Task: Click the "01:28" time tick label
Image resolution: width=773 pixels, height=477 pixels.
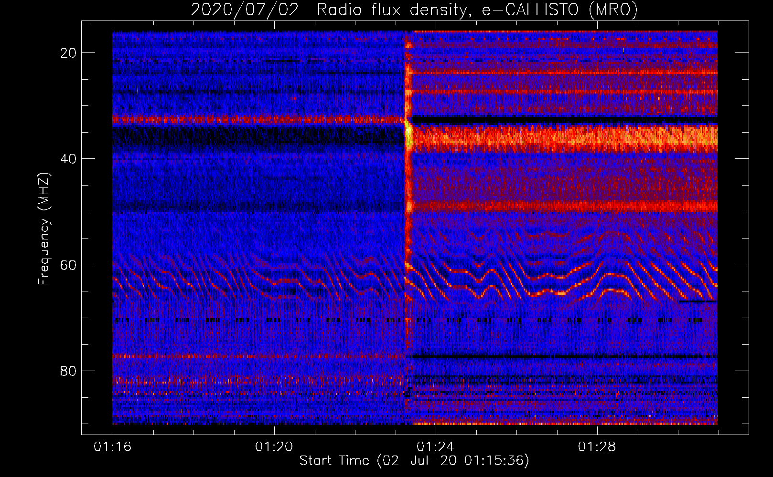Action: [597, 447]
